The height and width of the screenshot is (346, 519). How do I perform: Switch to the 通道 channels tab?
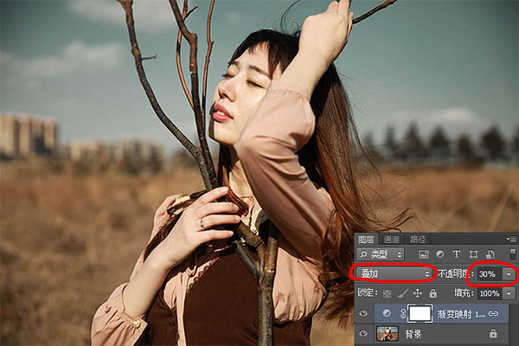pos(392,239)
